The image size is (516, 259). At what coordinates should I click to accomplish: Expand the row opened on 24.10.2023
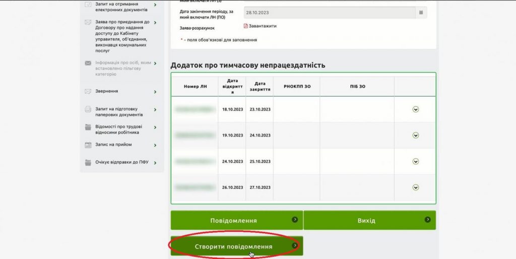pos(416,161)
